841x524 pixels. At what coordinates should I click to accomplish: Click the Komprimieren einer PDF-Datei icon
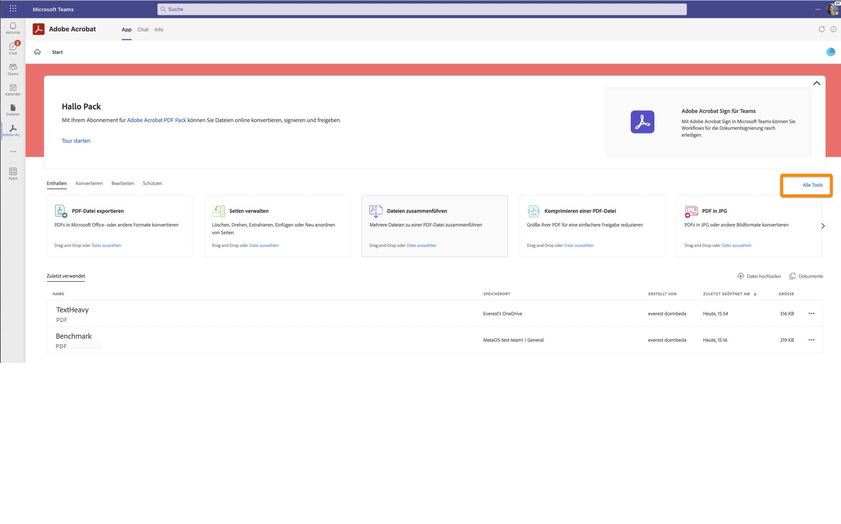click(x=534, y=211)
